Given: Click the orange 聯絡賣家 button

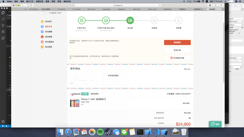Looking at the screenshot, I should [x=177, y=42].
